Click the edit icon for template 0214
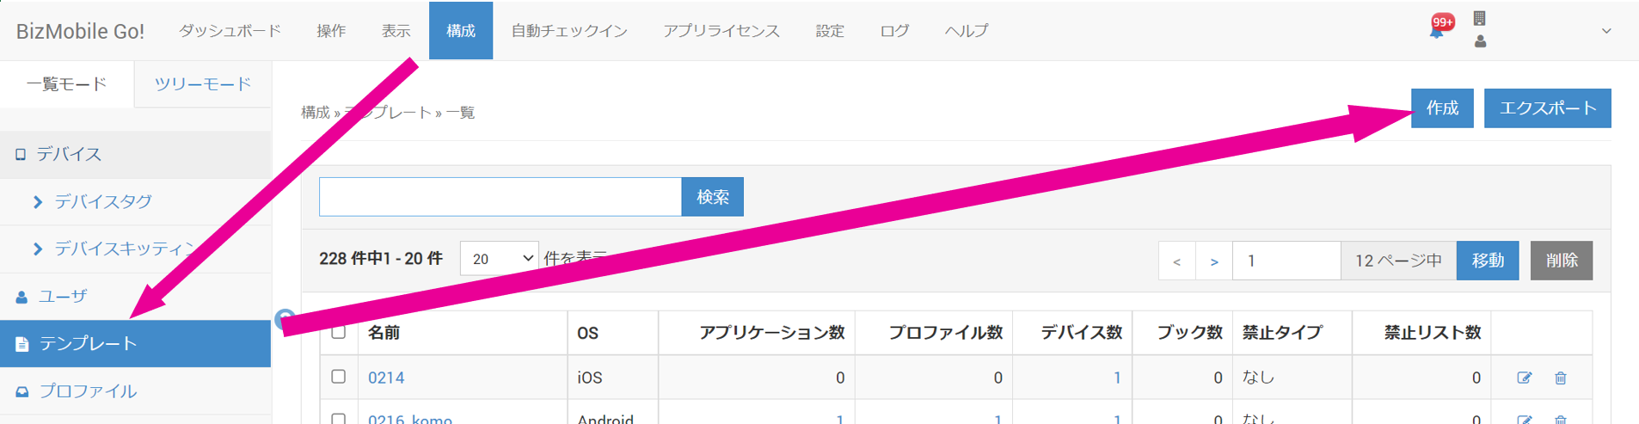 click(1524, 378)
